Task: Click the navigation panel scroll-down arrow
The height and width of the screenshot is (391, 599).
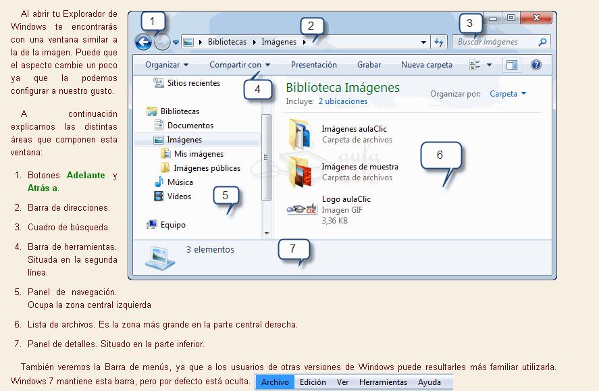Action: [x=266, y=233]
